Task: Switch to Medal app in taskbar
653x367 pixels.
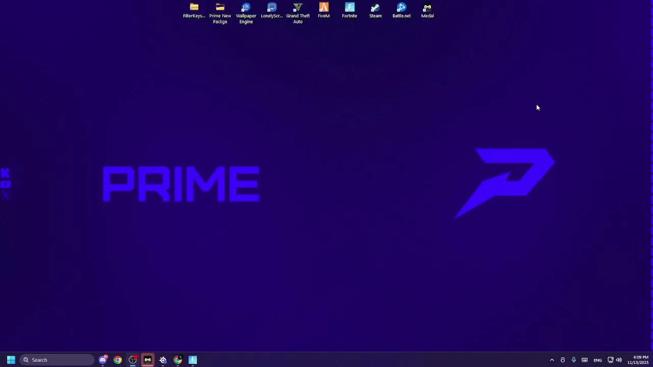Action: pos(148,360)
